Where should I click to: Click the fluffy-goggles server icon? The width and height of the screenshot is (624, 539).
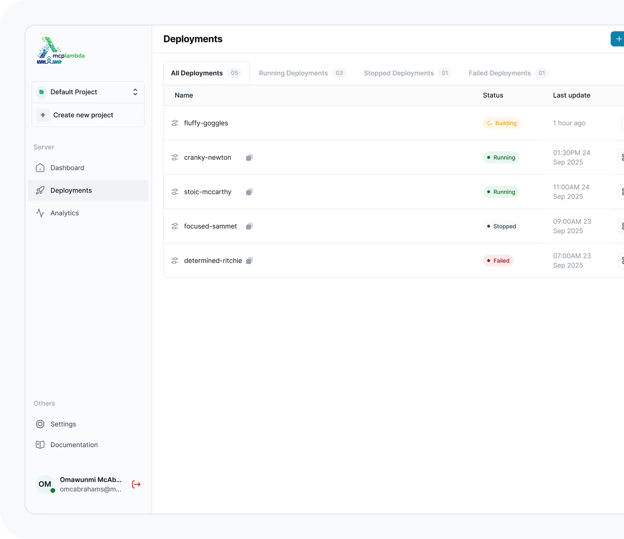[175, 123]
